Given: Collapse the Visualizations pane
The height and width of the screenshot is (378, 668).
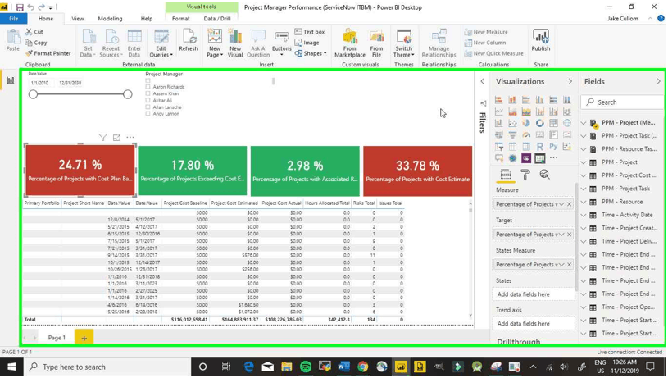Looking at the screenshot, I should [570, 81].
